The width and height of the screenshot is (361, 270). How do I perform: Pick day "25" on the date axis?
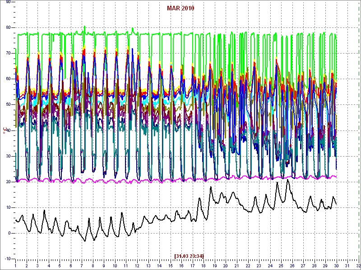click(281, 265)
